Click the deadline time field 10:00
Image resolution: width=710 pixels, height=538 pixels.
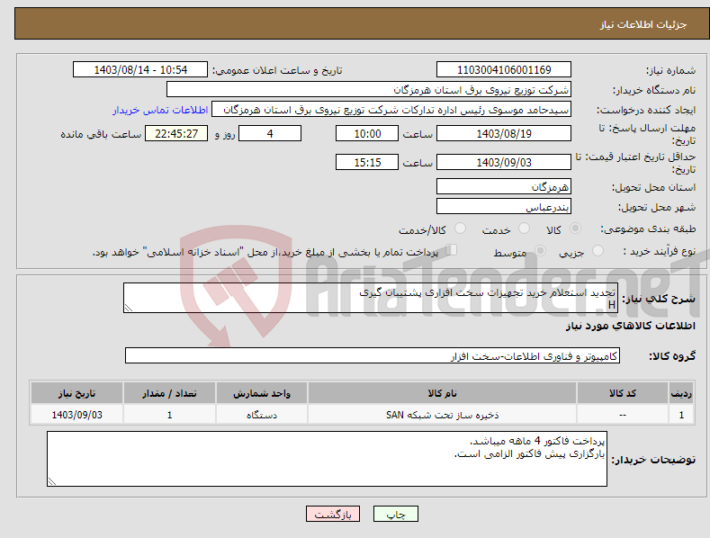point(367,133)
